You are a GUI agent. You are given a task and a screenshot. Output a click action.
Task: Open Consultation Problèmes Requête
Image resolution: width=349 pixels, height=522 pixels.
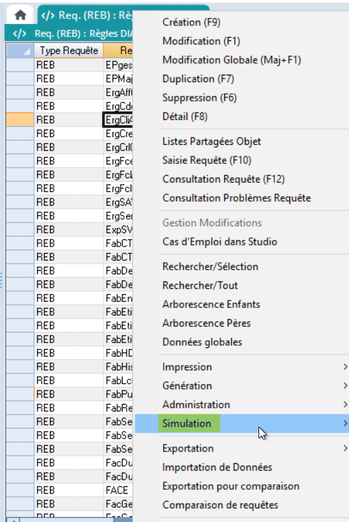tap(237, 198)
